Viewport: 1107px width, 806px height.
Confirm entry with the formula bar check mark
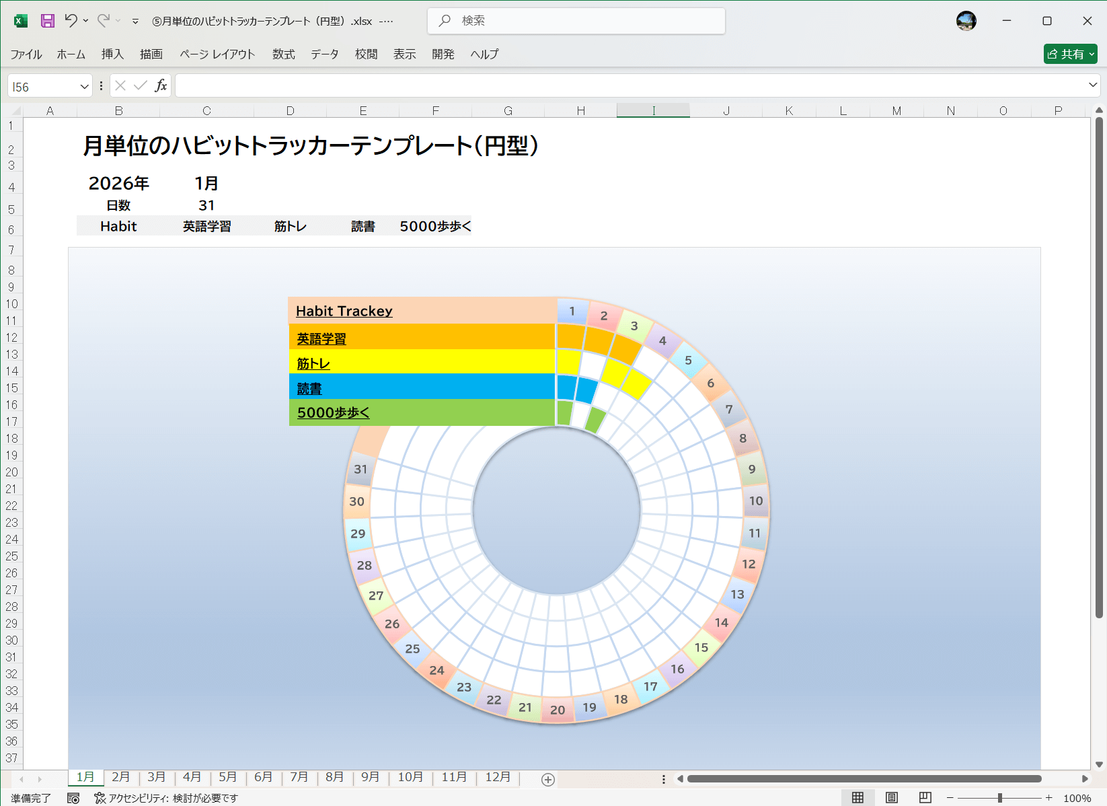tap(139, 85)
